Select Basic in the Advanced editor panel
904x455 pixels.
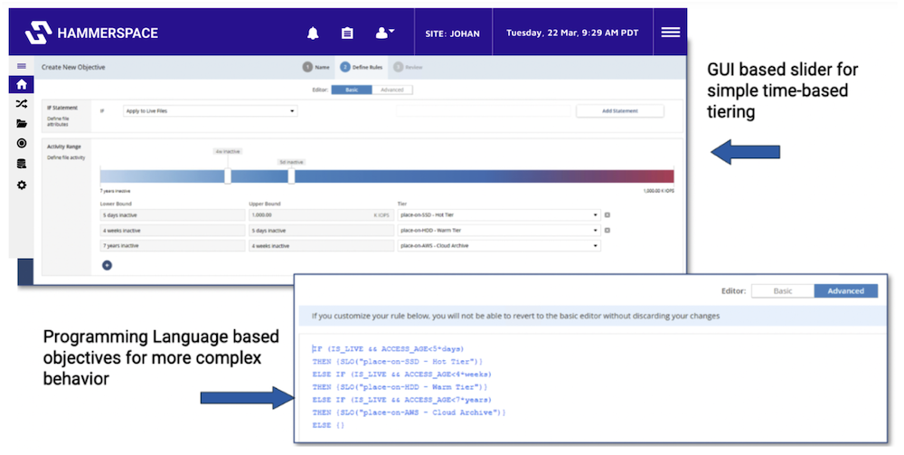coord(782,290)
